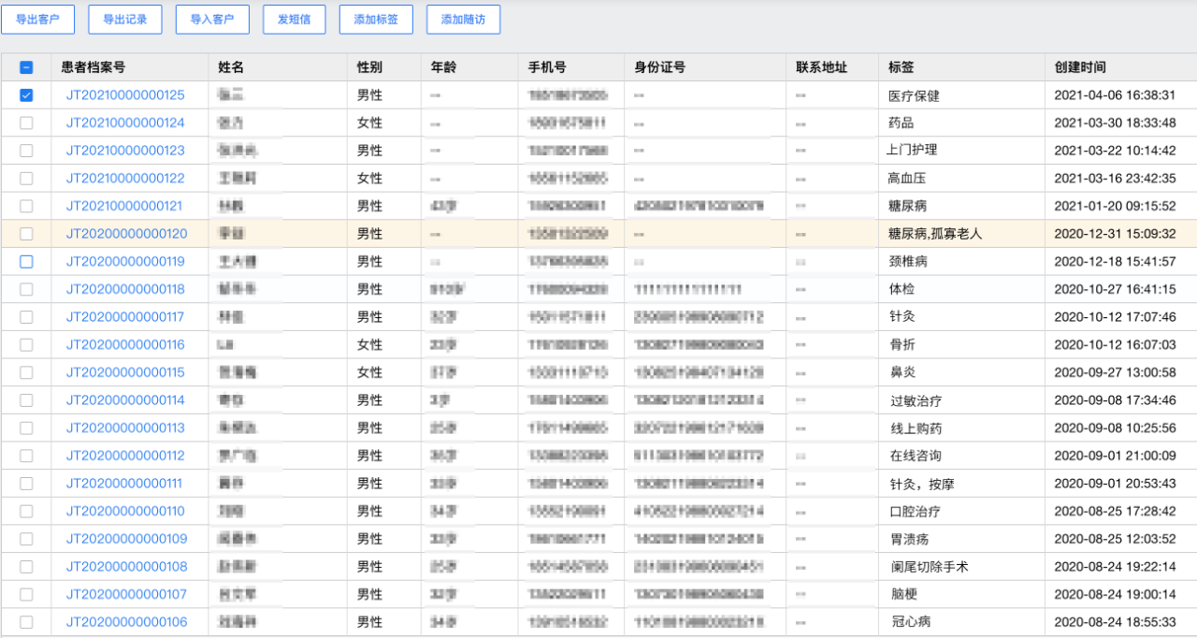The height and width of the screenshot is (638, 1197).
Task: Select the checkbox for JT20200000000113
Action: click(26, 428)
